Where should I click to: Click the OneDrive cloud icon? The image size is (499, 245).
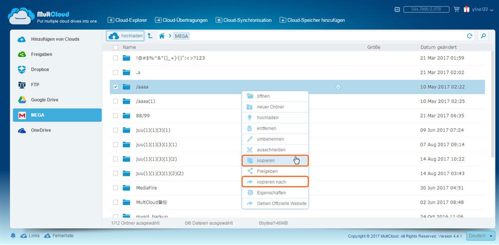[22, 130]
